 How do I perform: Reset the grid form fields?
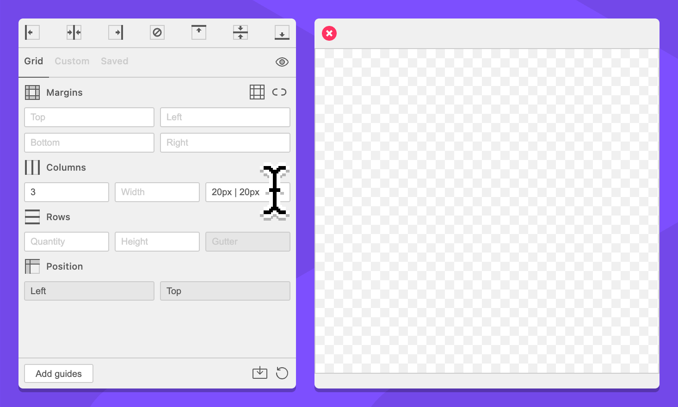tap(282, 373)
